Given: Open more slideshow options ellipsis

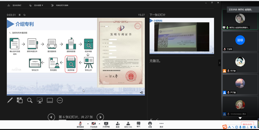Looking at the screenshot, I should [60, 101].
